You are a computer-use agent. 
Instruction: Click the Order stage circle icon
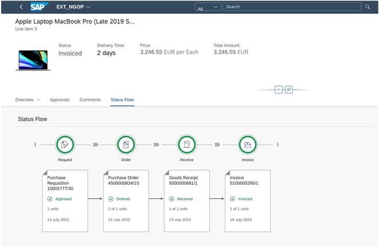126,144
